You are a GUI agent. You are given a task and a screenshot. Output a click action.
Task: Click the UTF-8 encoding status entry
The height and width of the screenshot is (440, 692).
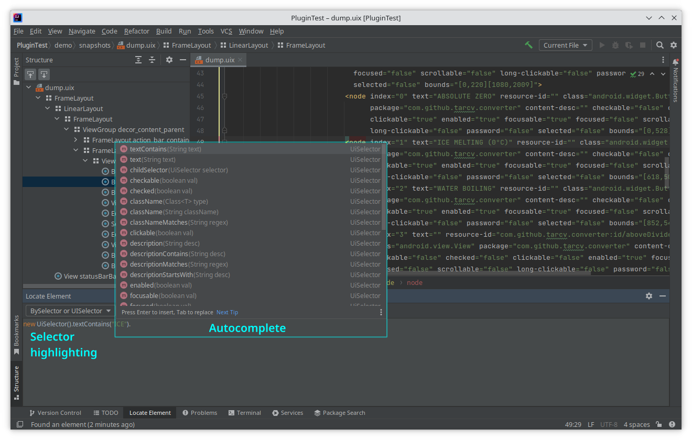coord(609,424)
